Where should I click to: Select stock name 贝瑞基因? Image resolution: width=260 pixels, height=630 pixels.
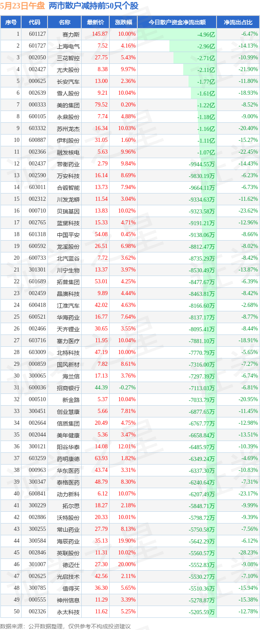[69, 211]
